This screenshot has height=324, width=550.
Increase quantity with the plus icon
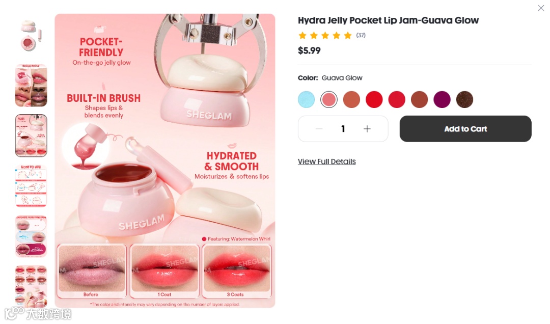tap(367, 129)
